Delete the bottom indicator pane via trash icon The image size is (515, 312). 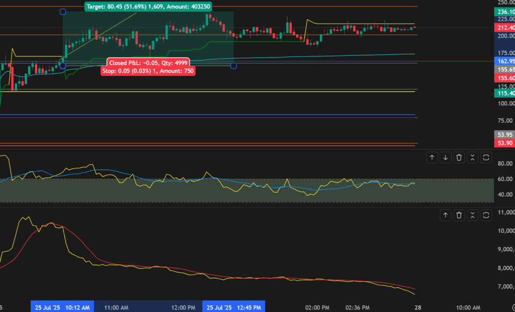click(x=459, y=215)
